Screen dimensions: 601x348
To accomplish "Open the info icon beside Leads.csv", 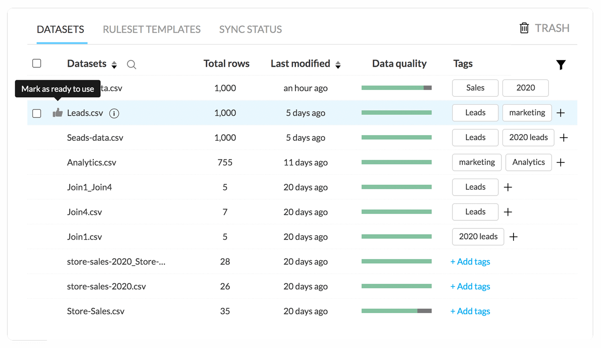I will pos(114,113).
